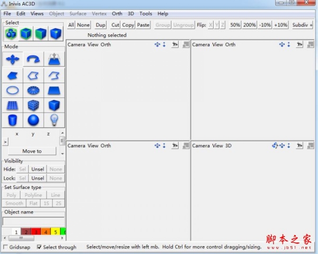Viewport: 318px width, 254px height.
Task: Open Orth menu of top-right view
Action: (230, 44)
